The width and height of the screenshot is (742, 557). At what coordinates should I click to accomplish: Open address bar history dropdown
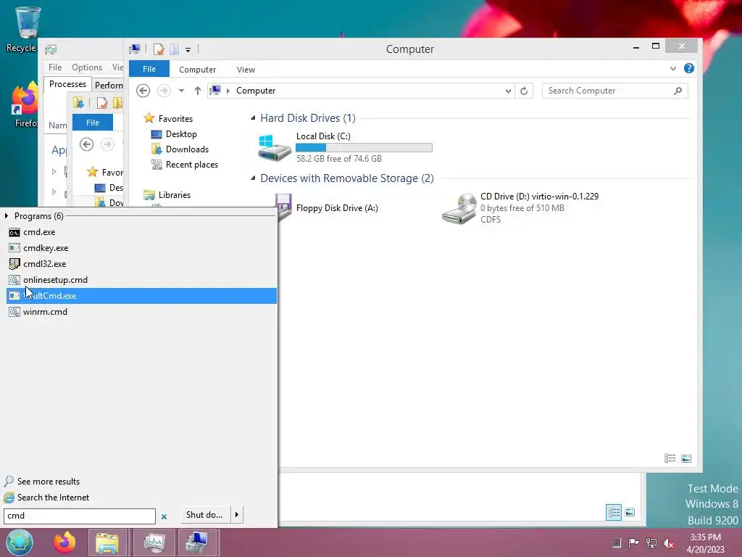508,91
